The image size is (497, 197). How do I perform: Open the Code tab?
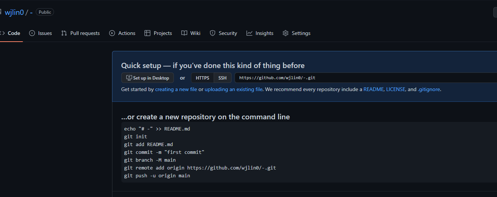[x=14, y=33]
